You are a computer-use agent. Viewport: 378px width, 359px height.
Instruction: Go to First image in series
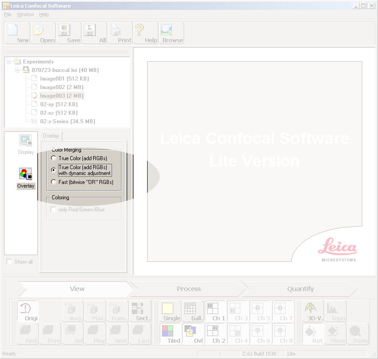click(x=28, y=334)
